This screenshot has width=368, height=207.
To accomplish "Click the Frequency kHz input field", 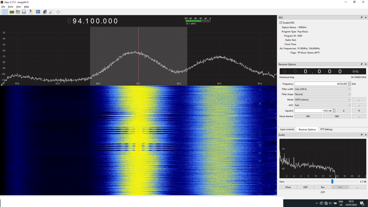I will point(321,84).
